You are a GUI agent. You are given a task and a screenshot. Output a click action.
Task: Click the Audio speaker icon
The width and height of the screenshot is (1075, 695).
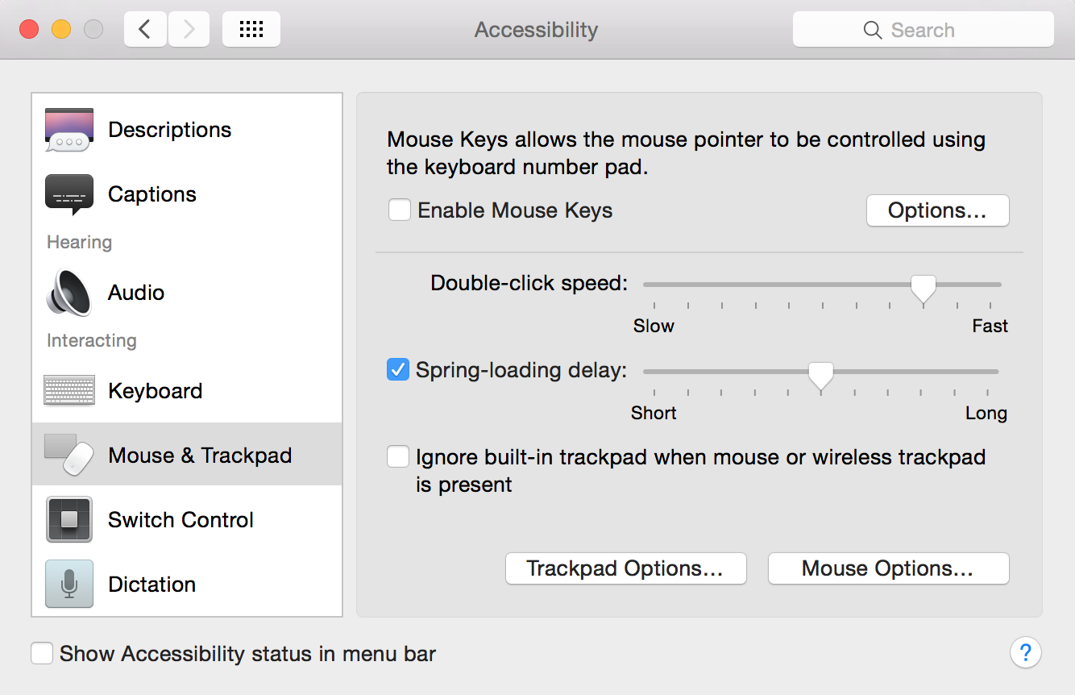(69, 292)
